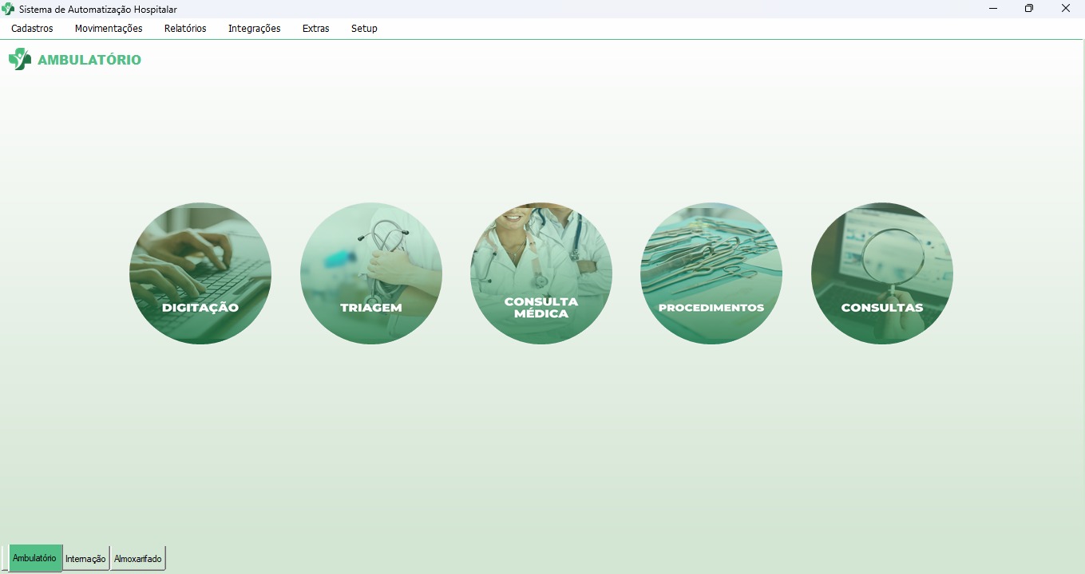The width and height of the screenshot is (1085, 574).
Task: Open the Setup menu
Action: pos(364,29)
